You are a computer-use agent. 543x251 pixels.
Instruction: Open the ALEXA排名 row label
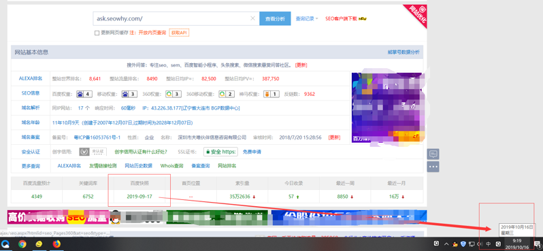pos(31,79)
